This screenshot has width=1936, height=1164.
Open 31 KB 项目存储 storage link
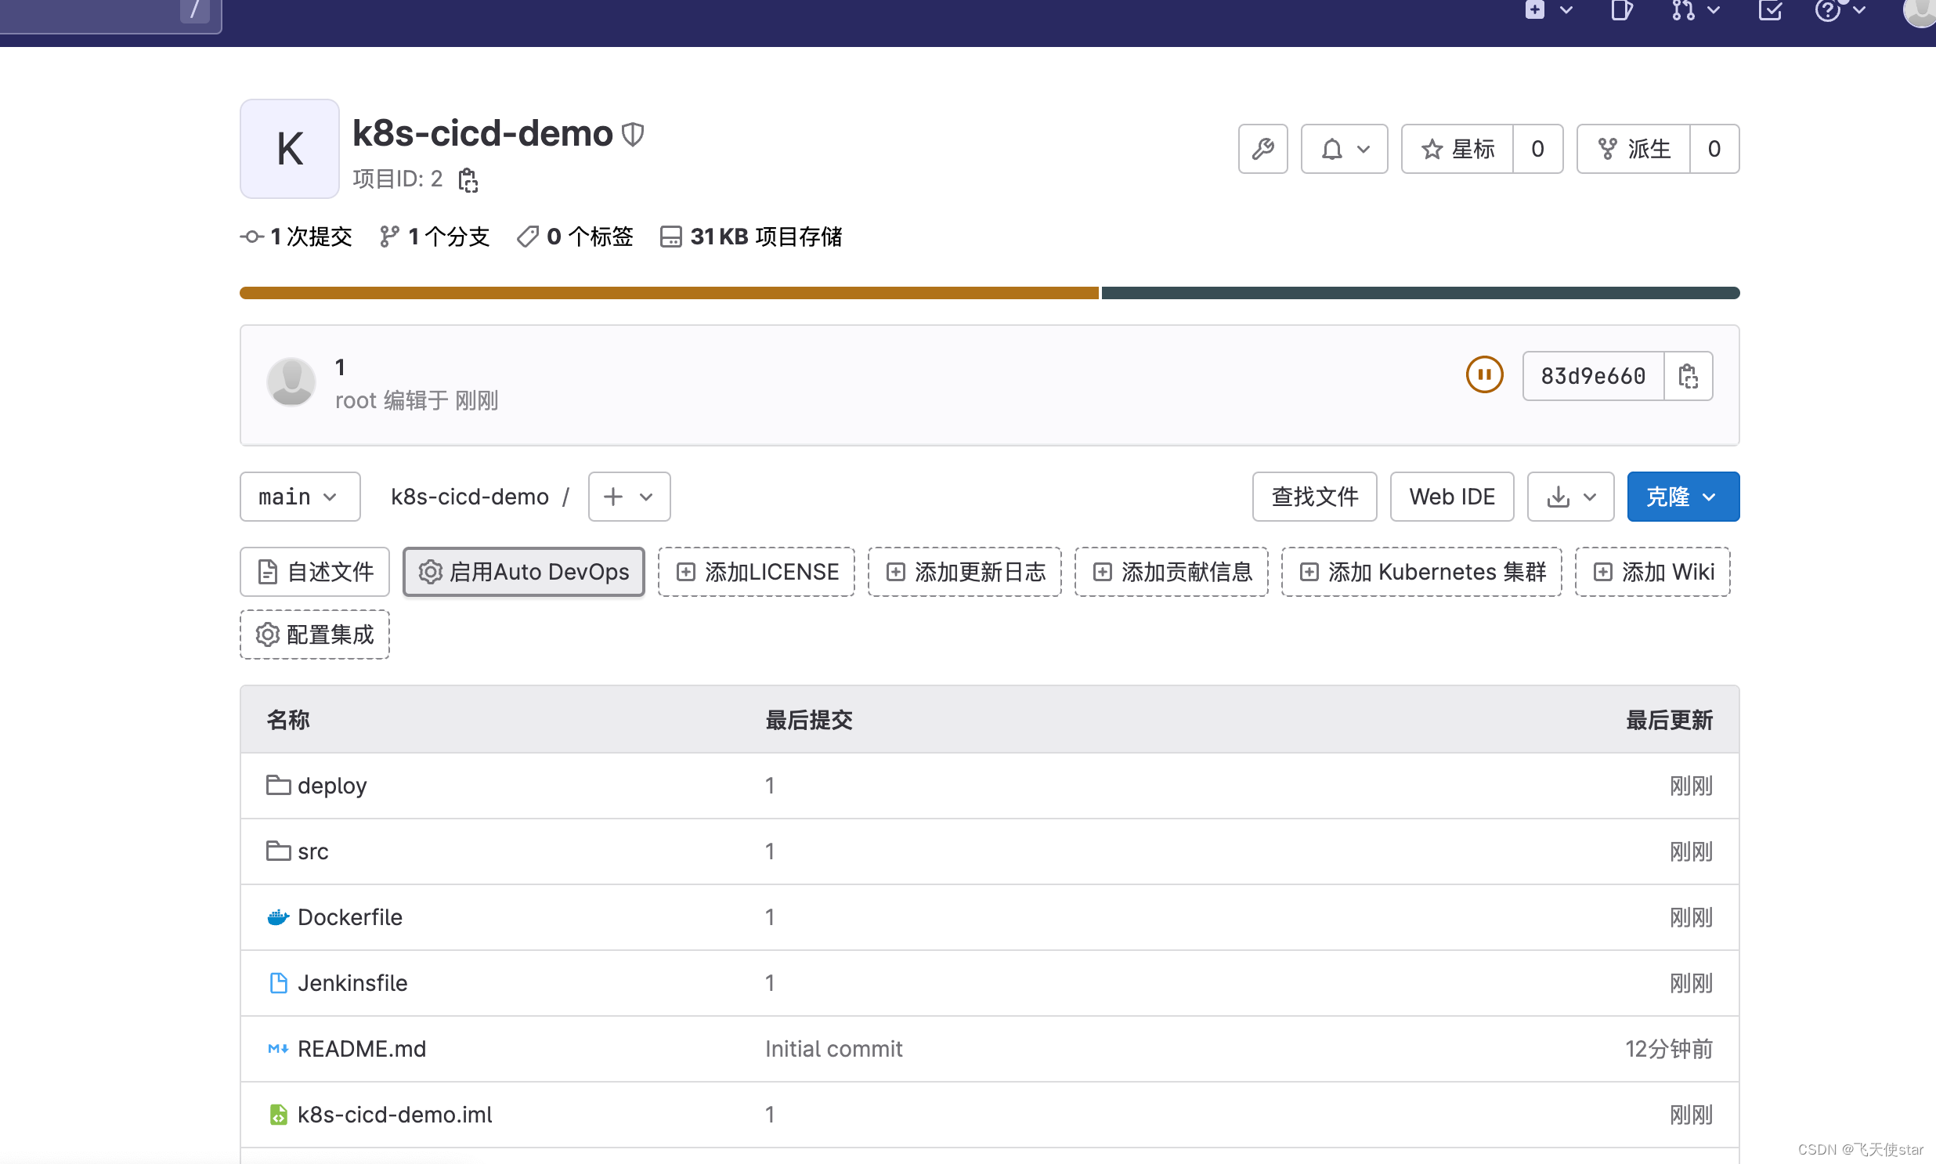pyautogui.click(x=751, y=236)
